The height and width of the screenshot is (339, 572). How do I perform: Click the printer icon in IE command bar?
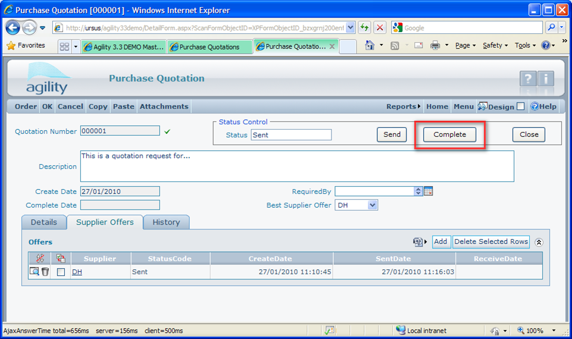[x=435, y=46]
